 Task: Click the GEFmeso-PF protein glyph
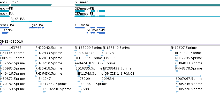point(153,33)
